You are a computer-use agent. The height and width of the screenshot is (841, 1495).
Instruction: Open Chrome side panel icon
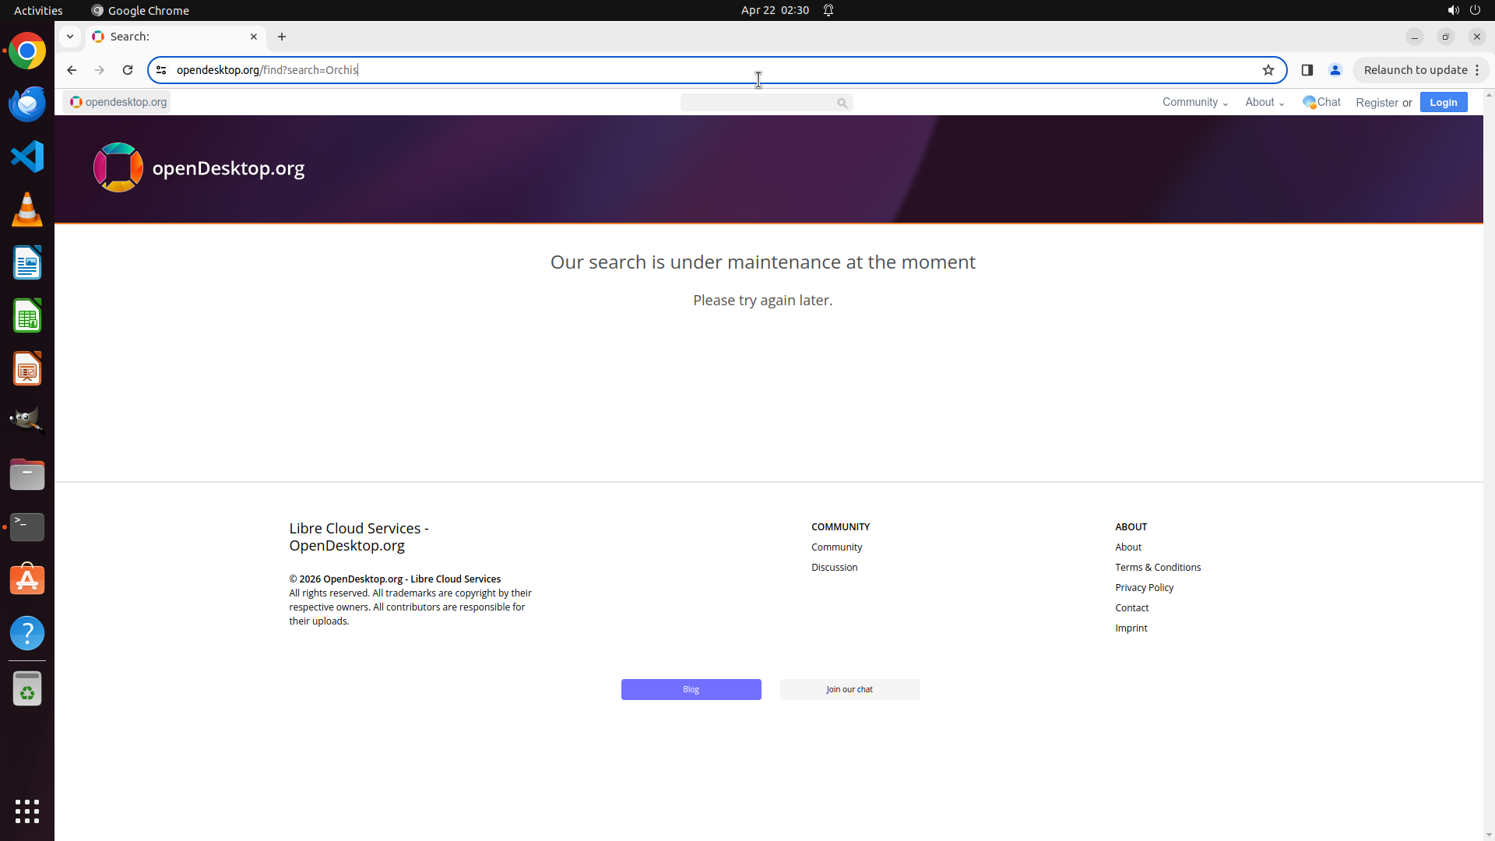click(x=1307, y=70)
